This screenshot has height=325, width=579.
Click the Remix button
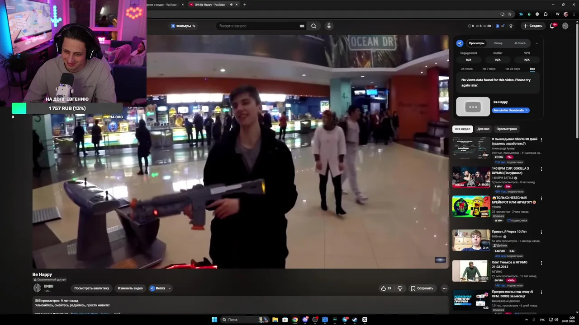(158, 288)
